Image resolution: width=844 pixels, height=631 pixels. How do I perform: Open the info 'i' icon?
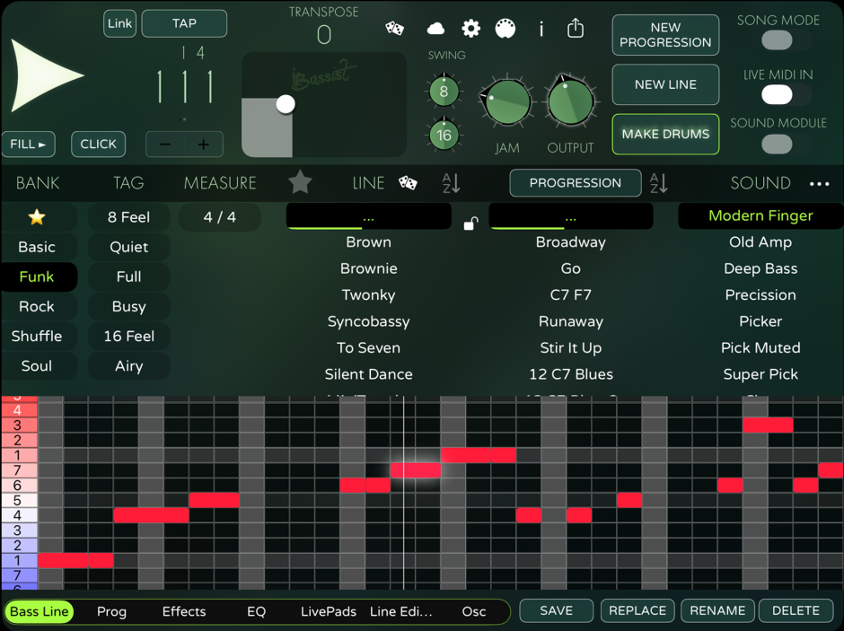pos(541,29)
